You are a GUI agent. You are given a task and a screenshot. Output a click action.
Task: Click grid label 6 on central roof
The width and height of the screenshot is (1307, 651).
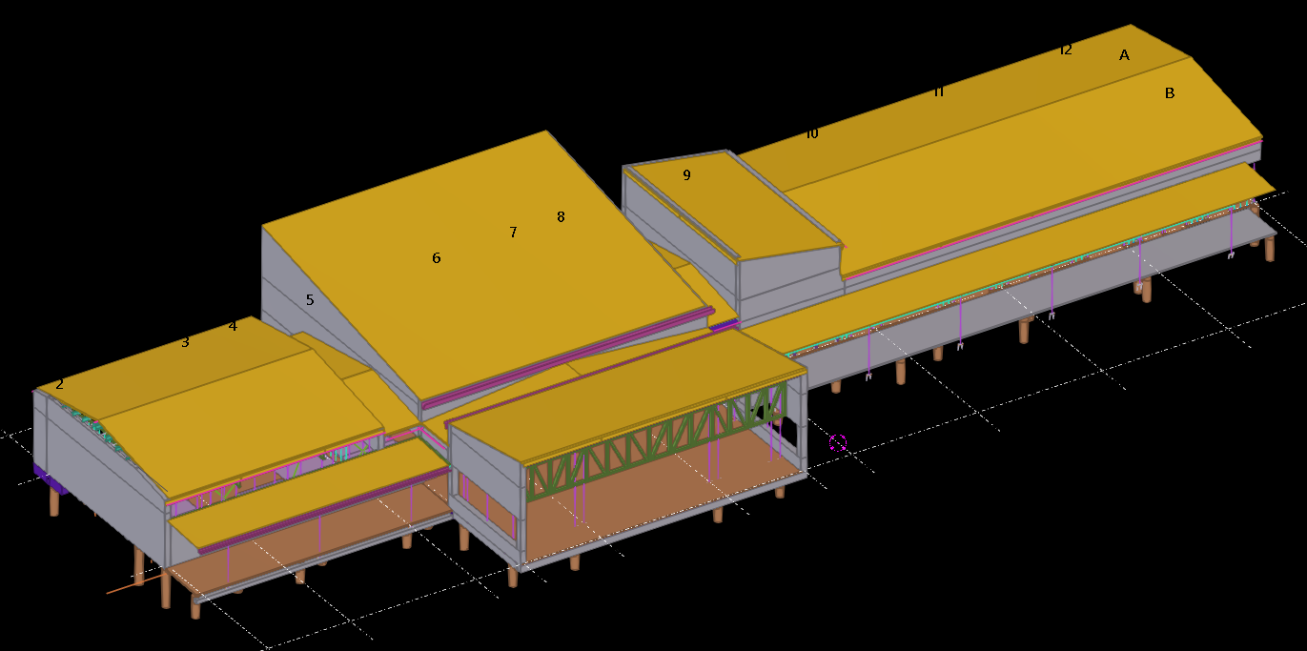pyautogui.click(x=437, y=258)
